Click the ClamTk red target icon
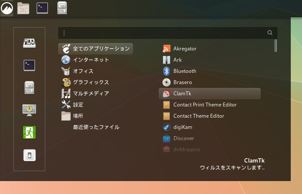The height and width of the screenshot is (194, 302). click(167, 94)
